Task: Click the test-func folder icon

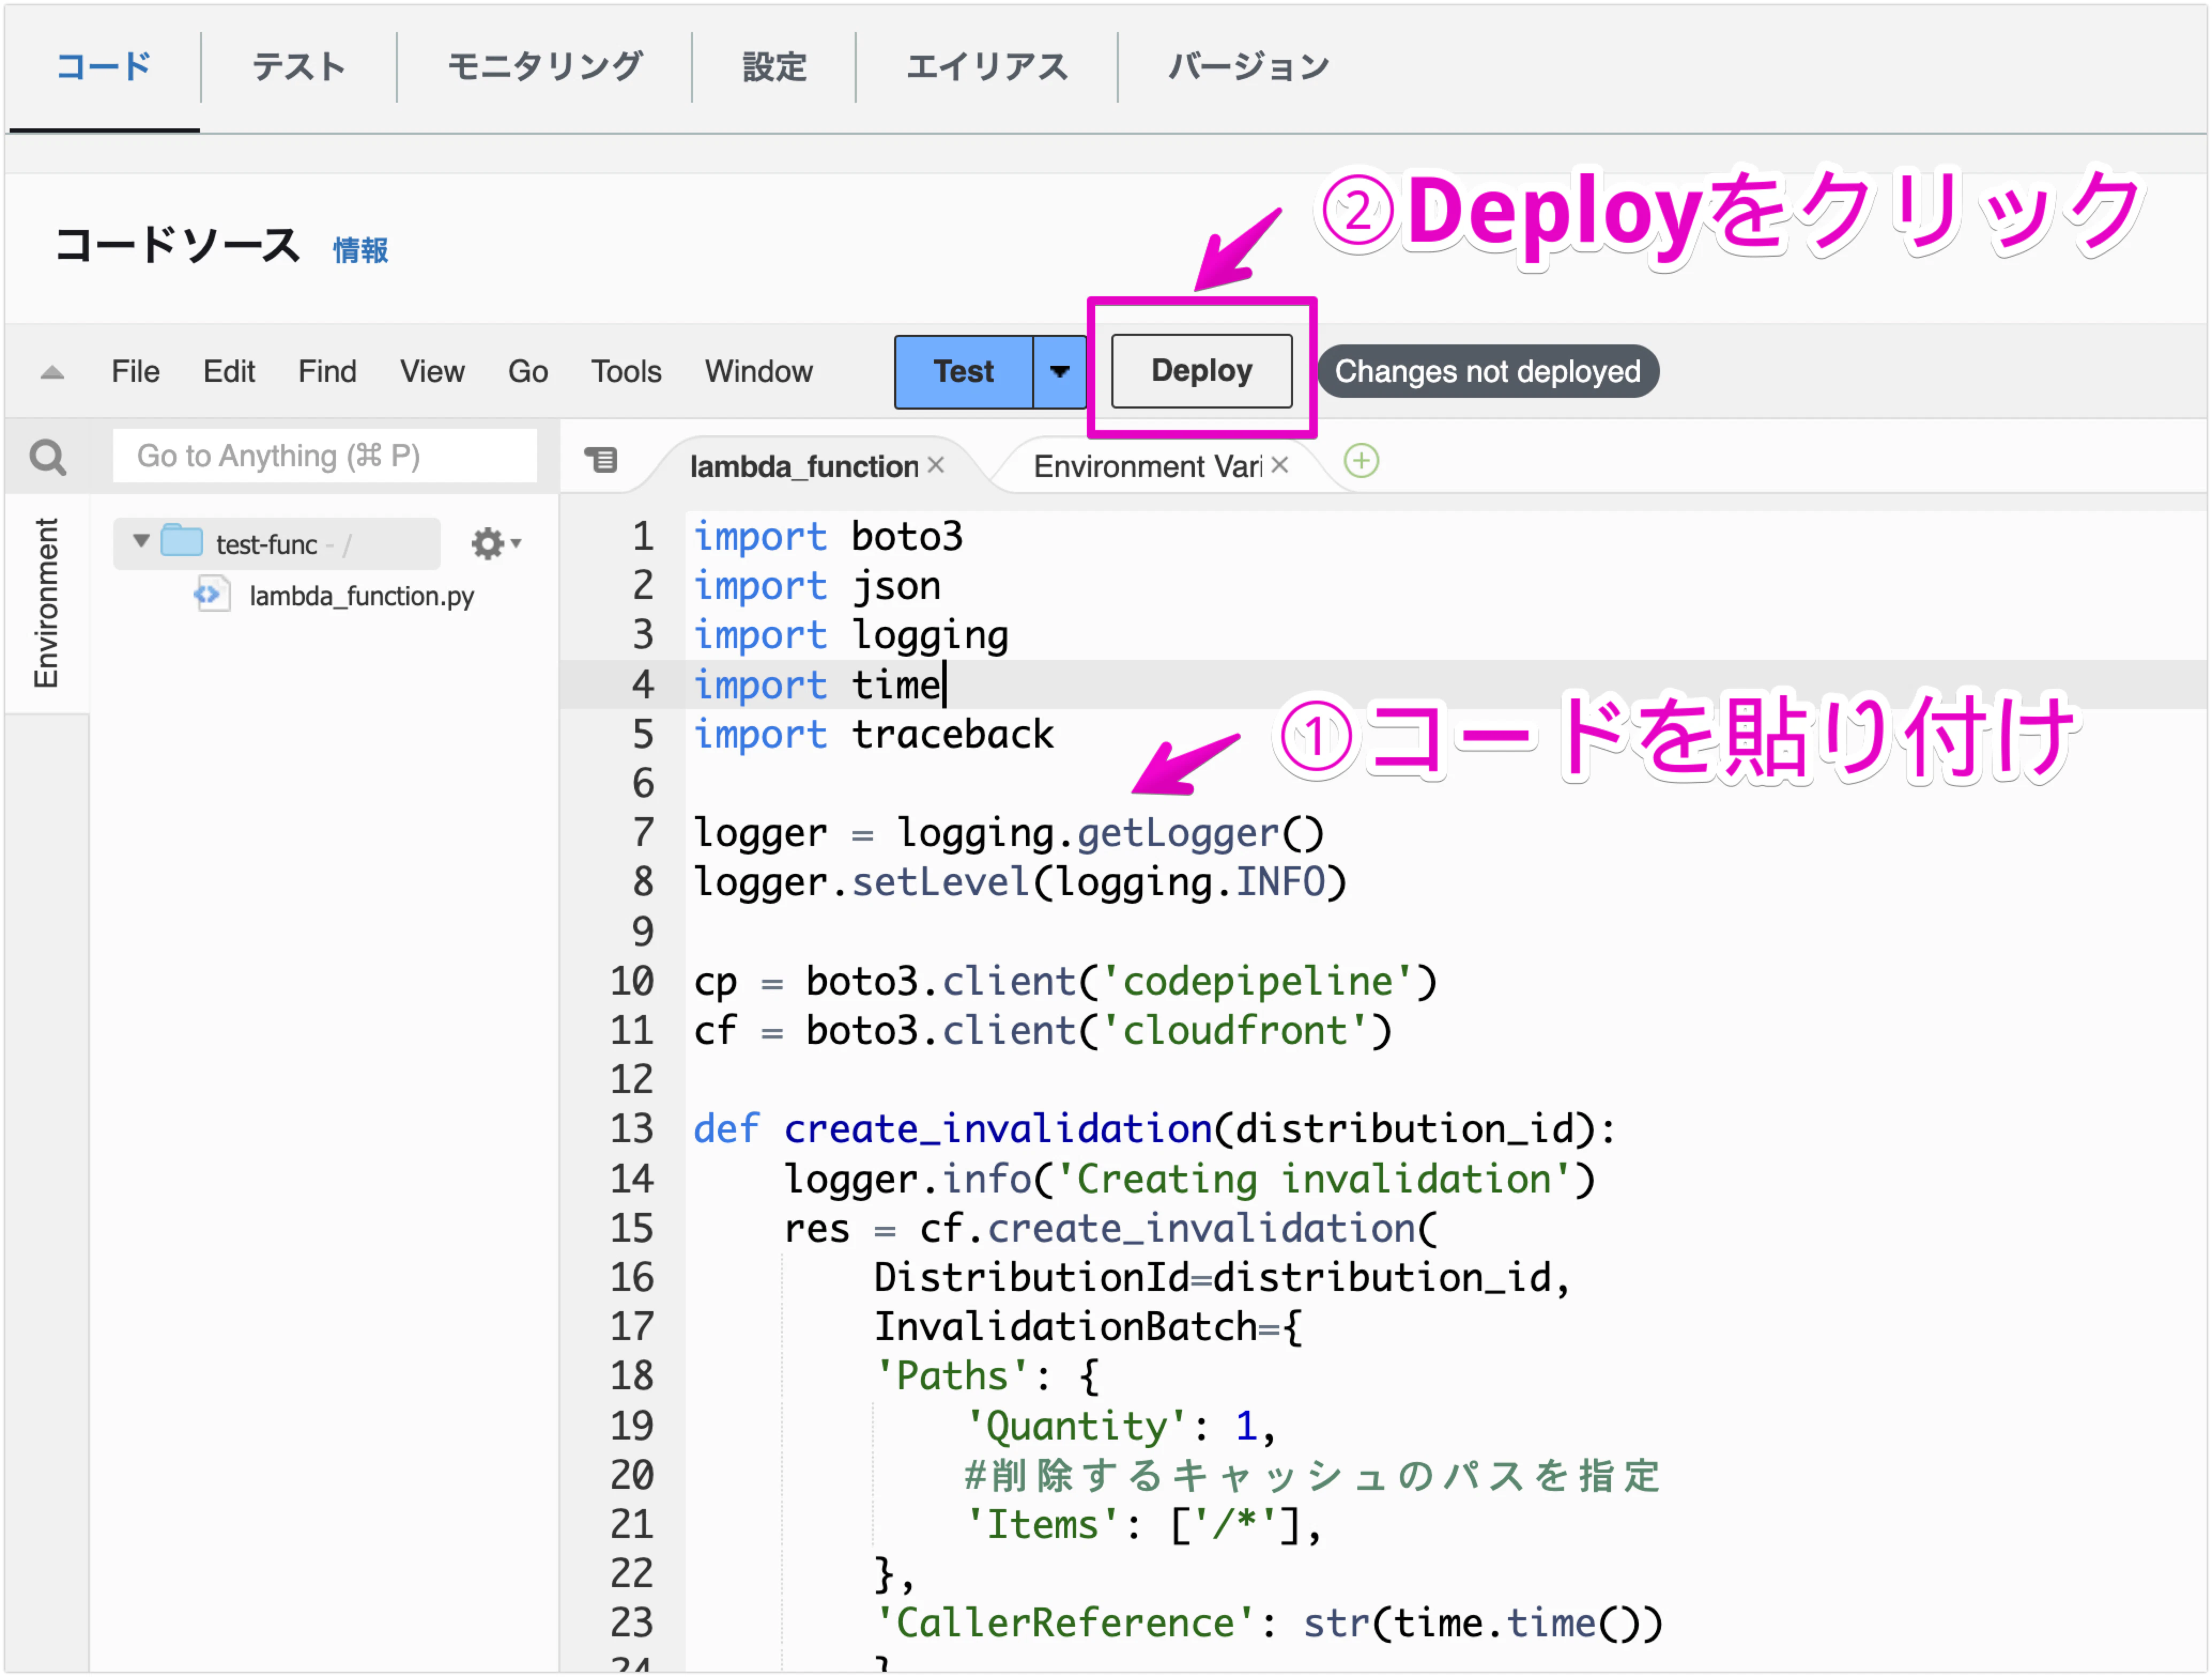Action: pos(182,541)
